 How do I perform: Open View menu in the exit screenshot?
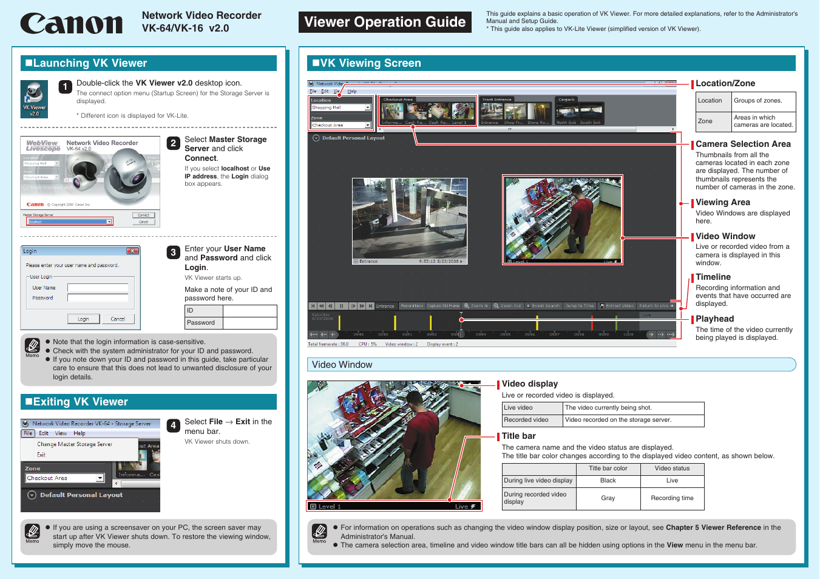pyautogui.click(x=61, y=433)
